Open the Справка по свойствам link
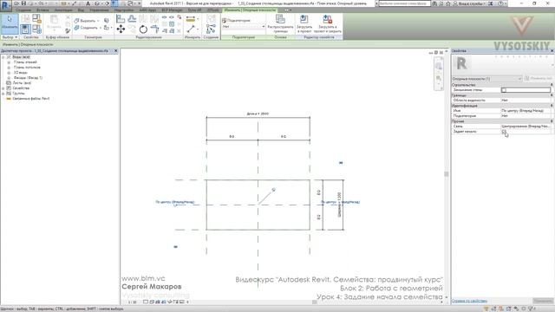The image size is (555, 312). point(469,301)
